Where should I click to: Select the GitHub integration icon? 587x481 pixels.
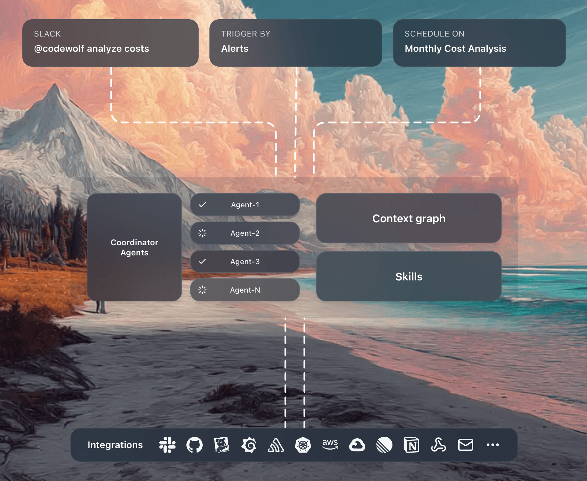[x=195, y=444]
